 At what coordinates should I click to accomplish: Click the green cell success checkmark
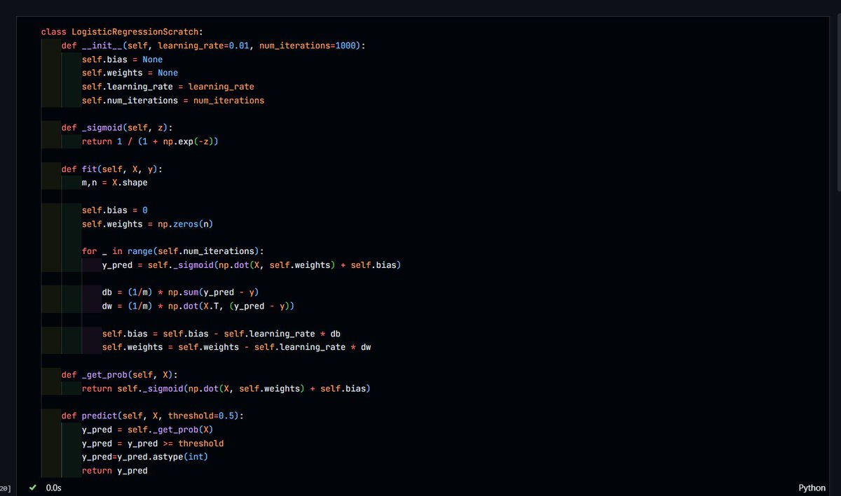32,487
